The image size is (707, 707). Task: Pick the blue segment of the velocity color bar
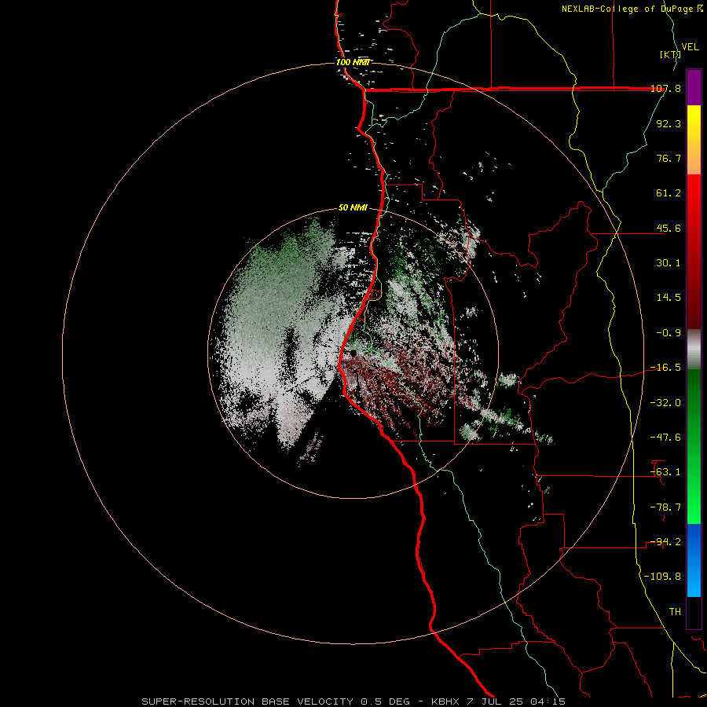(x=694, y=560)
